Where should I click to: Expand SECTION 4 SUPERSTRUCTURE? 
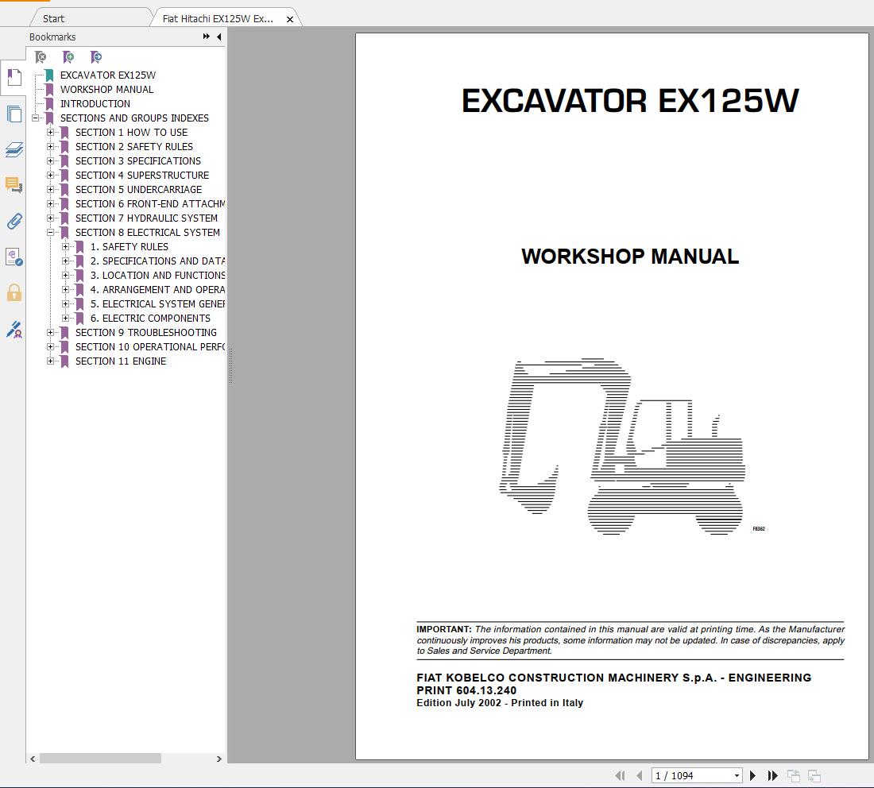50,176
